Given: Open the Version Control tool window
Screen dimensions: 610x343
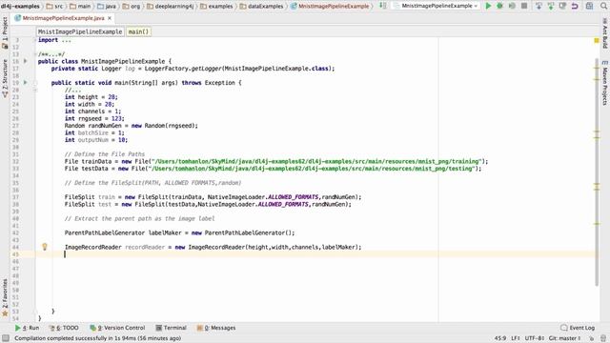Looking at the screenshot, I should coord(117,328).
